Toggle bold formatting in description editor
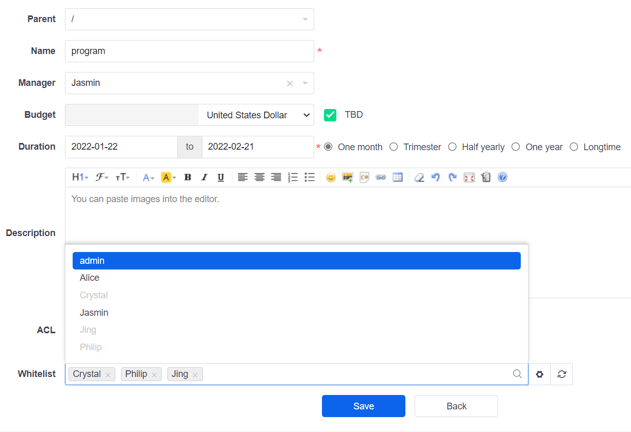Image resolution: width=631 pixels, height=432 pixels. pyautogui.click(x=187, y=177)
